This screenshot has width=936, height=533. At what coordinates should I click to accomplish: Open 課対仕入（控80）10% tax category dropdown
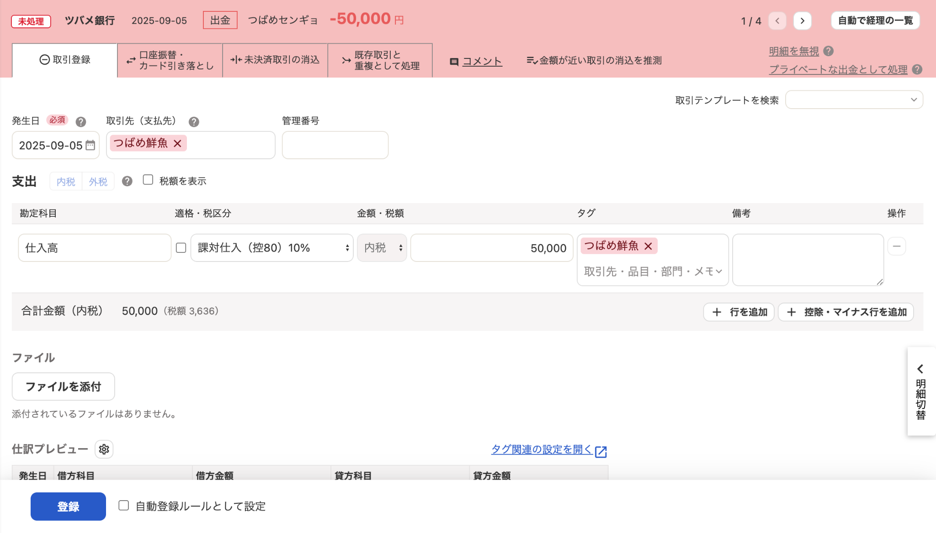point(272,248)
